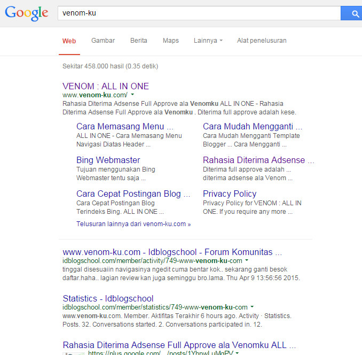Open the VENOM : ALL IN ONE result
Viewport: 362px width, 355px height.
click(x=106, y=86)
